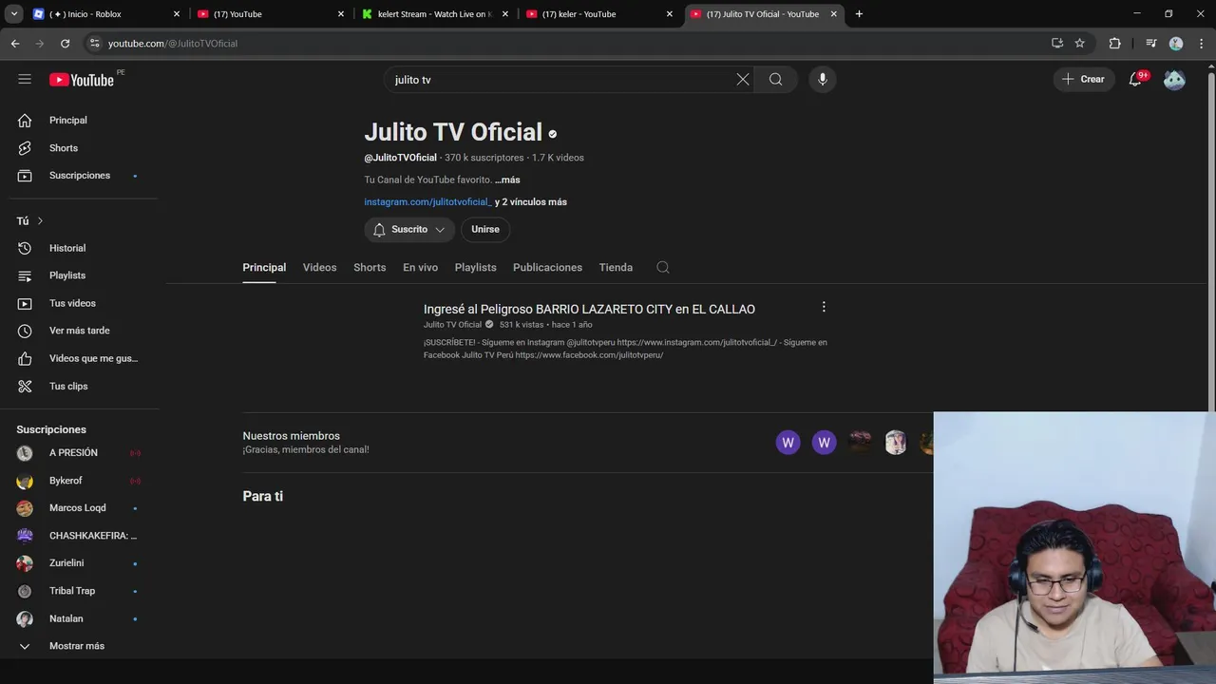Screen dimensions: 1216x684
Task: Open the YouTube hamburger guide menu
Action: click(x=25, y=80)
